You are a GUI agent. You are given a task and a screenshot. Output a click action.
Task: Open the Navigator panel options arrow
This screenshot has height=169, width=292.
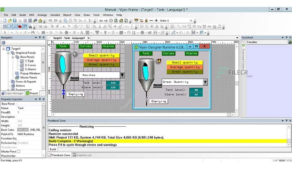click(x=36, y=38)
